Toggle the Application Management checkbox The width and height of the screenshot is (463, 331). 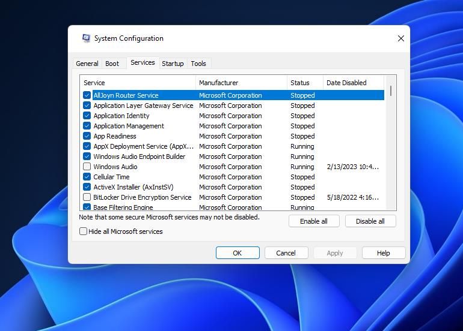point(87,126)
